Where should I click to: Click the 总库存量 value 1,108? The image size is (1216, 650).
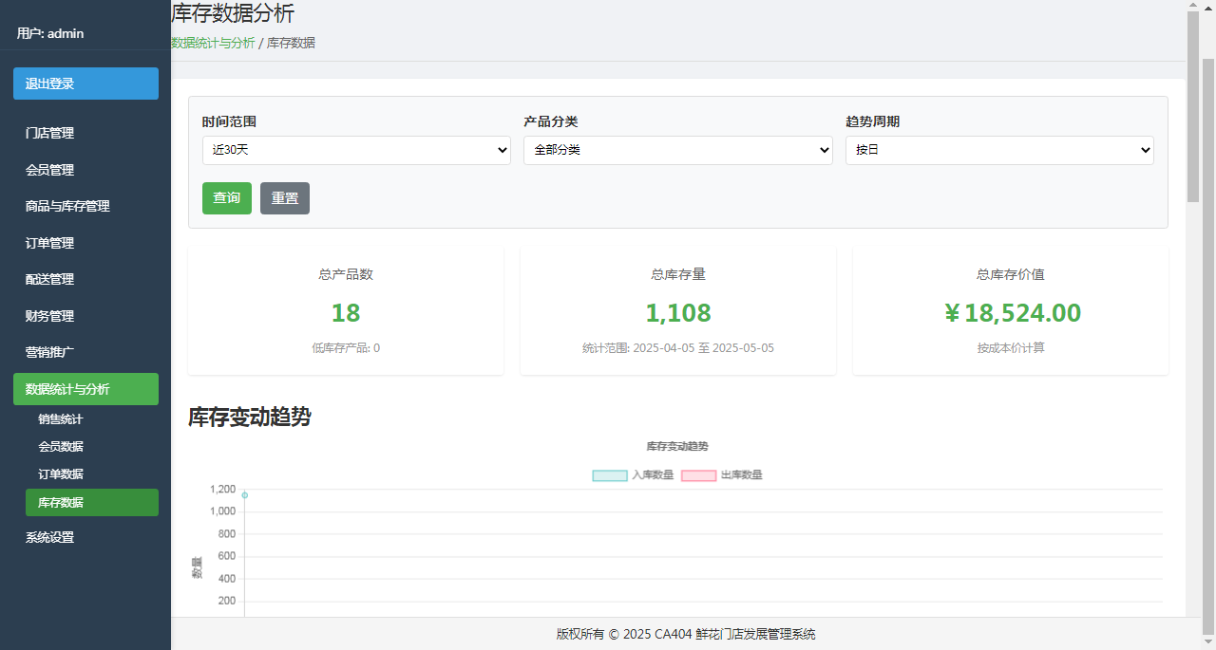(678, 313)
